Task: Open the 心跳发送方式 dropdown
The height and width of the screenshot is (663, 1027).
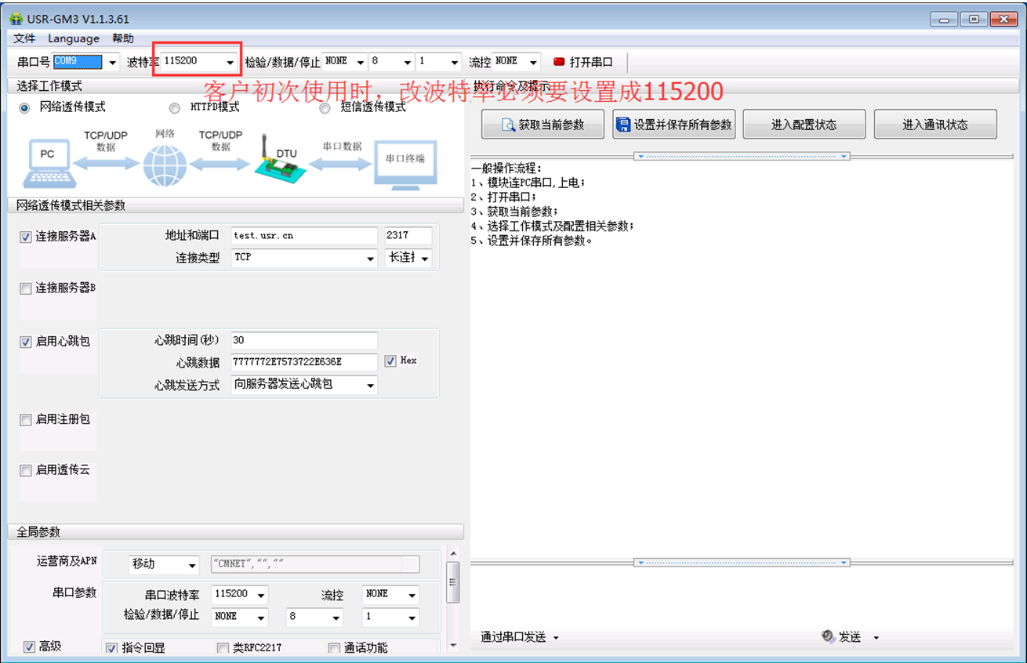Action: 370,385
